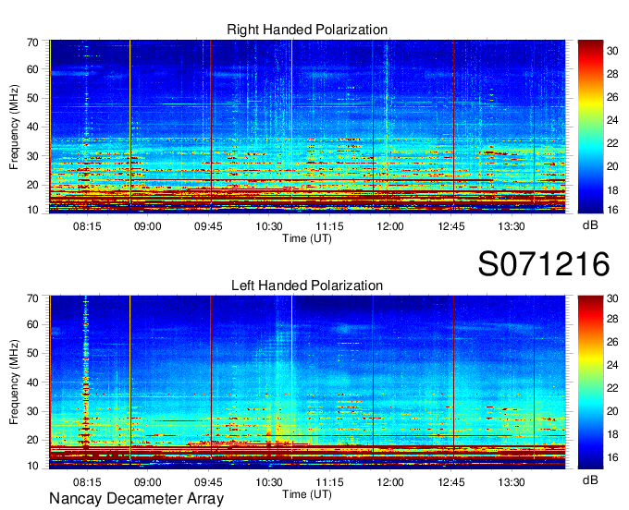Click the dB unit under Left Handed colorbar
This screenshot has width=629, height=510.
pos(590,480)
